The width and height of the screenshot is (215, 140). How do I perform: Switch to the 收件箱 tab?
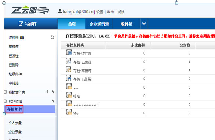pos(127,24)
